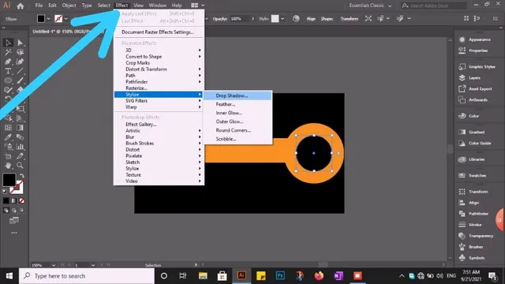Choose Inner Glow effect
Viewport: 505px width, 284px height.
tap(238, 113)
